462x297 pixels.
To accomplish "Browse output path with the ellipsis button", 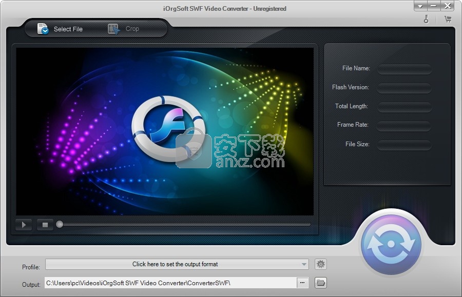I will coord(302,283).
